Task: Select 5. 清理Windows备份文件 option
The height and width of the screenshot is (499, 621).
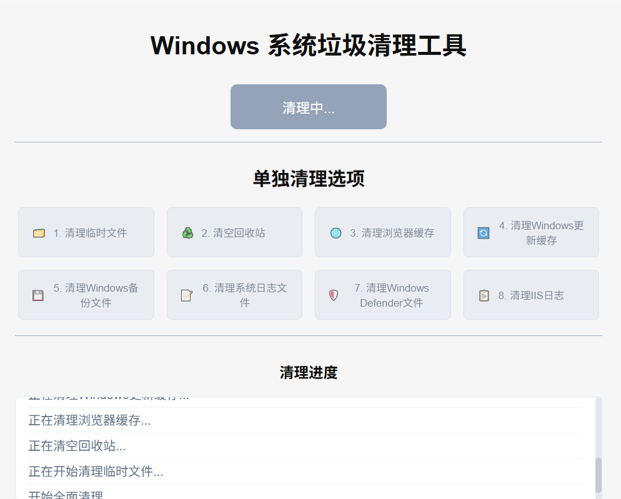Action: coord(86,295)
